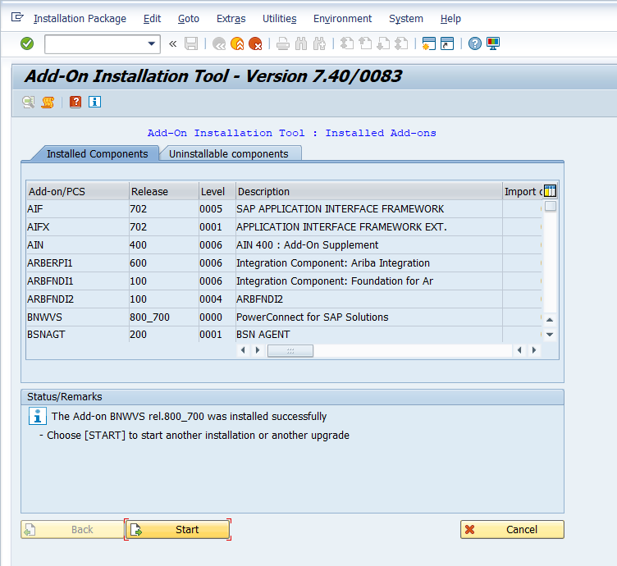Click the Create New Session icon
This screenshot has width=617, height=566.
coord(428,43)
